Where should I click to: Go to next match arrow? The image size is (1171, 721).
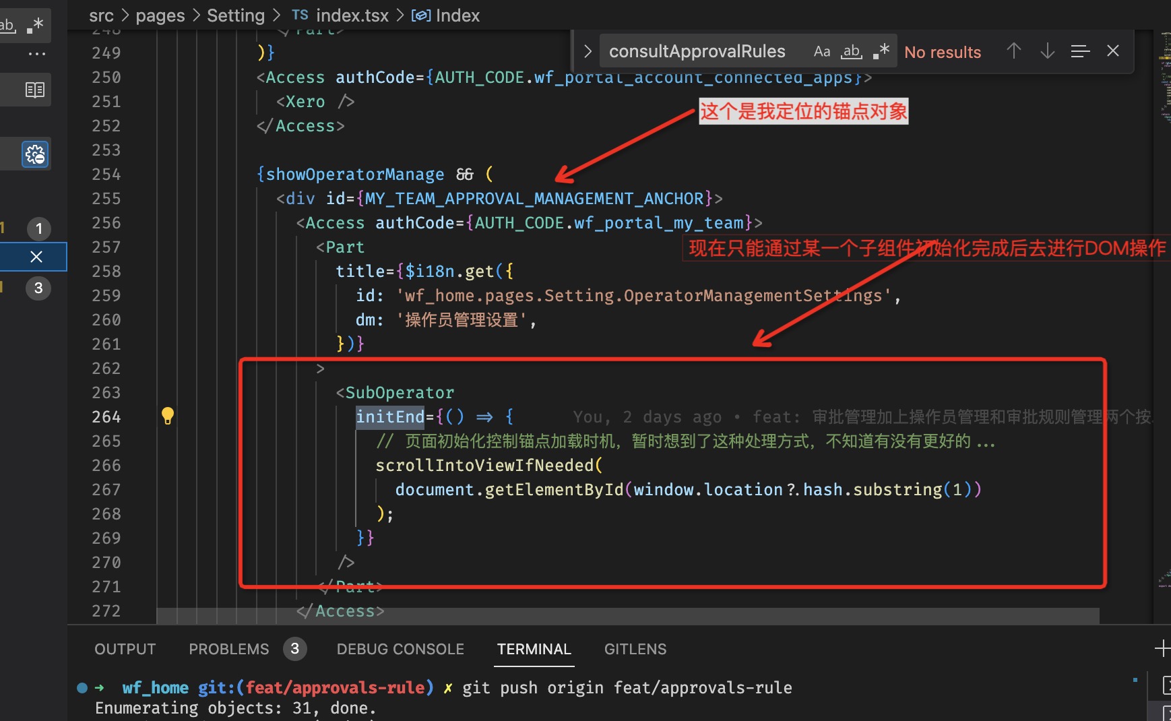pyautogui.click(x=1048, y=51)
